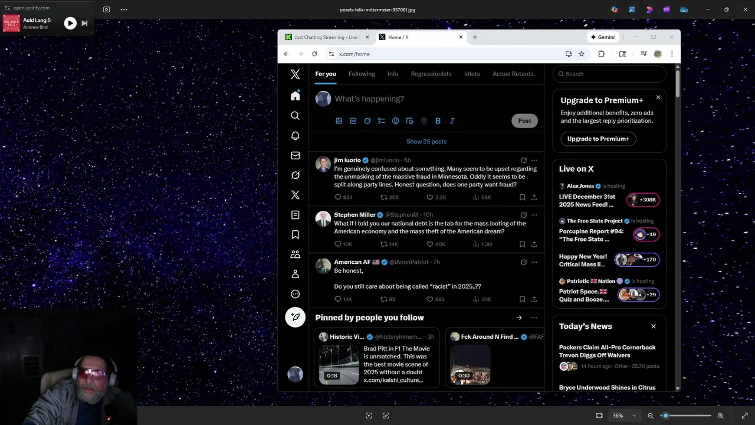Open the X logo in the sidebar top
This screenshot has width=755, height=425.
(x=296, y=74)
